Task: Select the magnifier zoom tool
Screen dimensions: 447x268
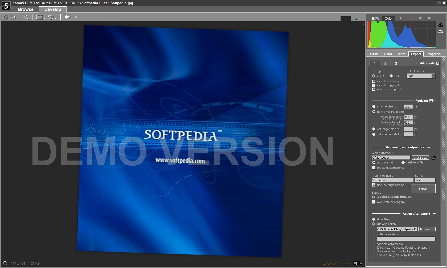Action: coord(26,17)
